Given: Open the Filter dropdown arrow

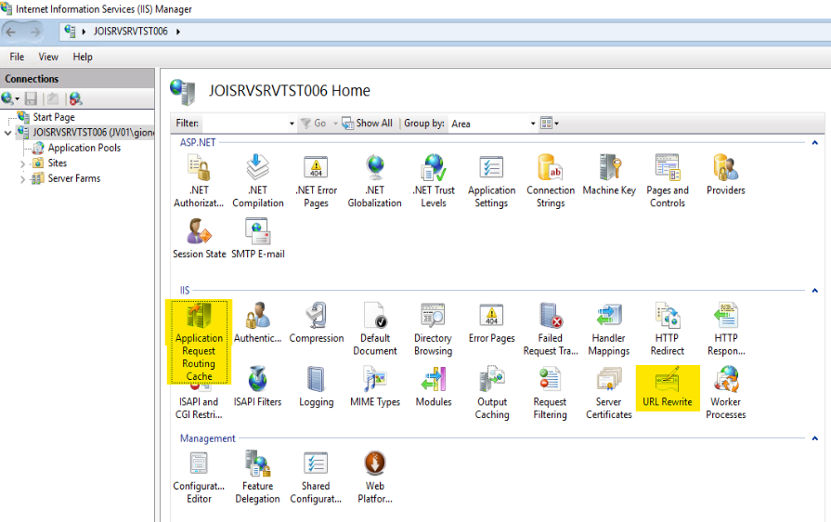Looking at the screenshot, I should [x=292, y=124].
